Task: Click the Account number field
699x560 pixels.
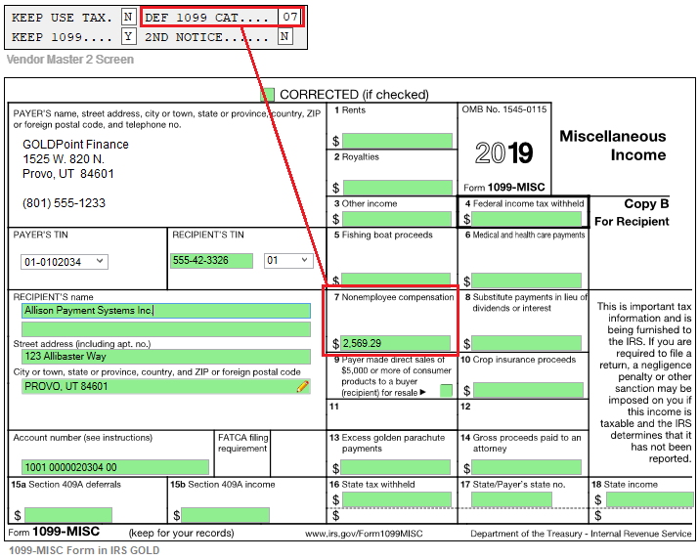Action: 115,467
